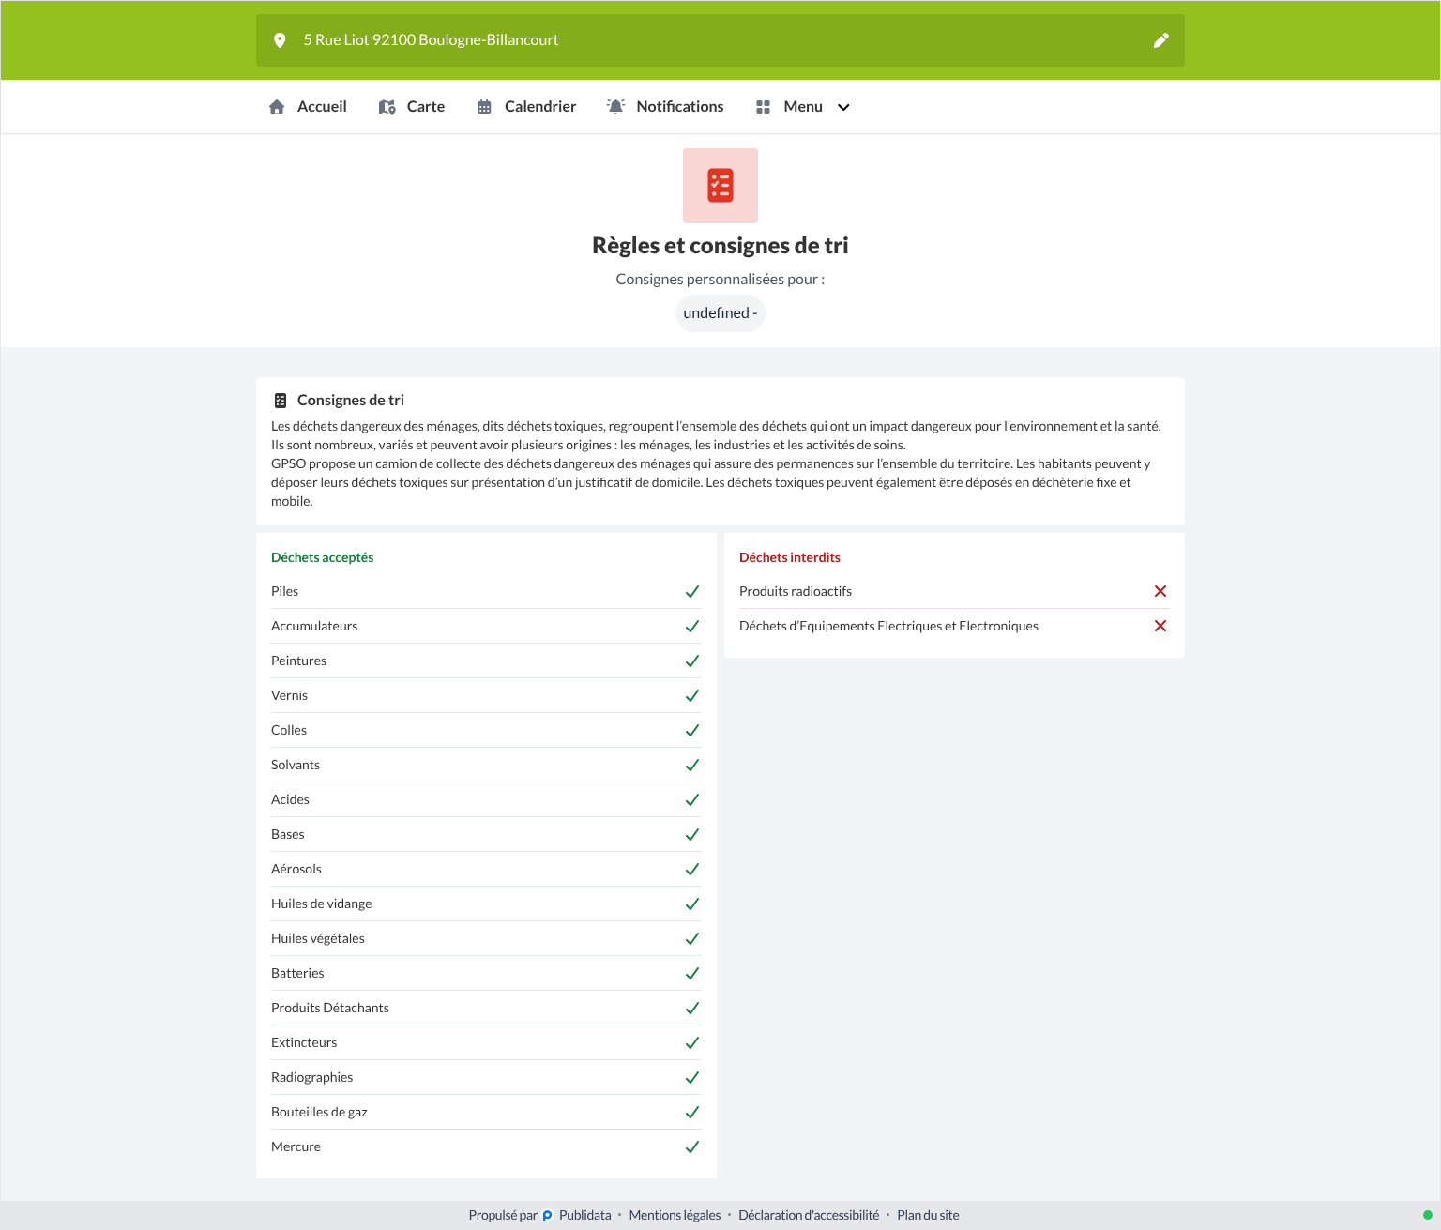Click the green checkmark for Radiographies
This screenshot has width=1441, height=1230.
(692, 1077)
